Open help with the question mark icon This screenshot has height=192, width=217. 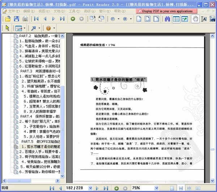48,28
